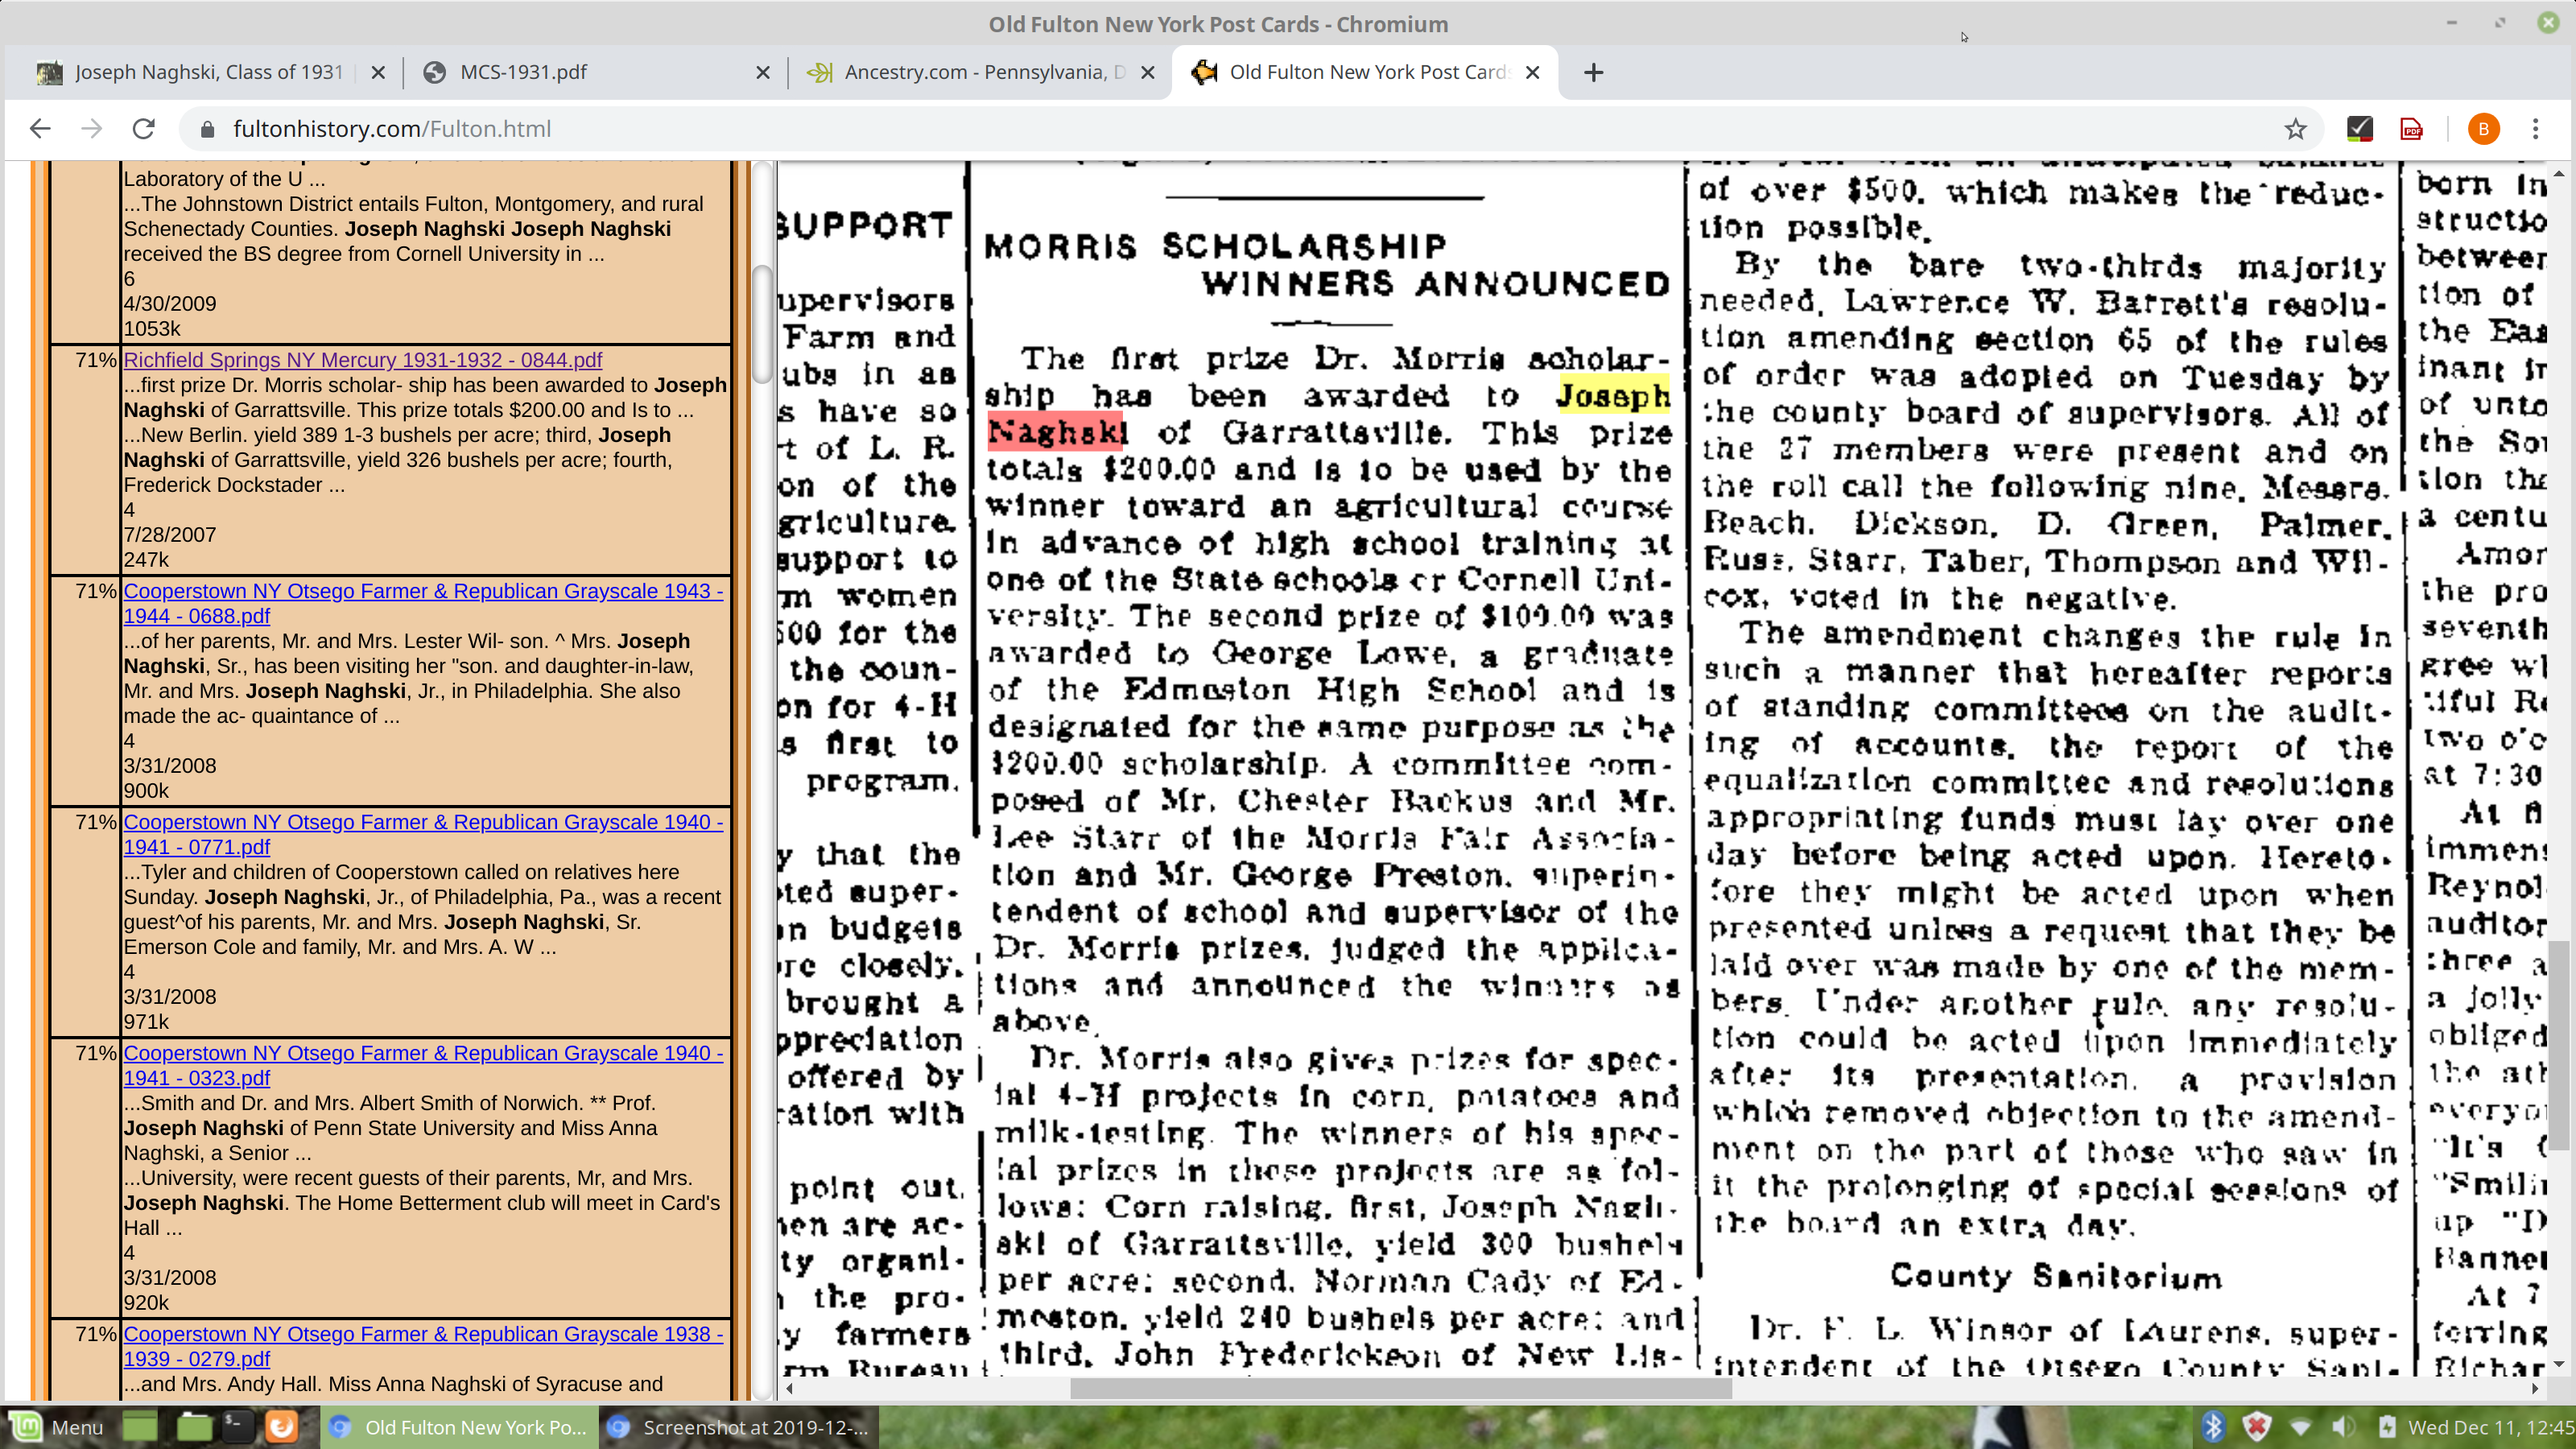The height and width of the screenshot is (1449, 2576).
Task: Select Old Fulton New York Po... taskbar window
Action: [x=460, y=1427]
